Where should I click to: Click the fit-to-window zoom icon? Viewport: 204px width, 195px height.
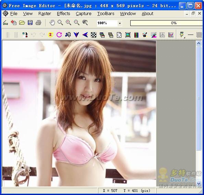click(85, 23)
